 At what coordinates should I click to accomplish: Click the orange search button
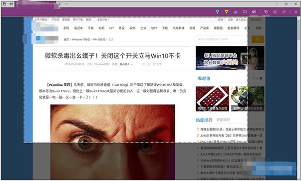[258, 39]
